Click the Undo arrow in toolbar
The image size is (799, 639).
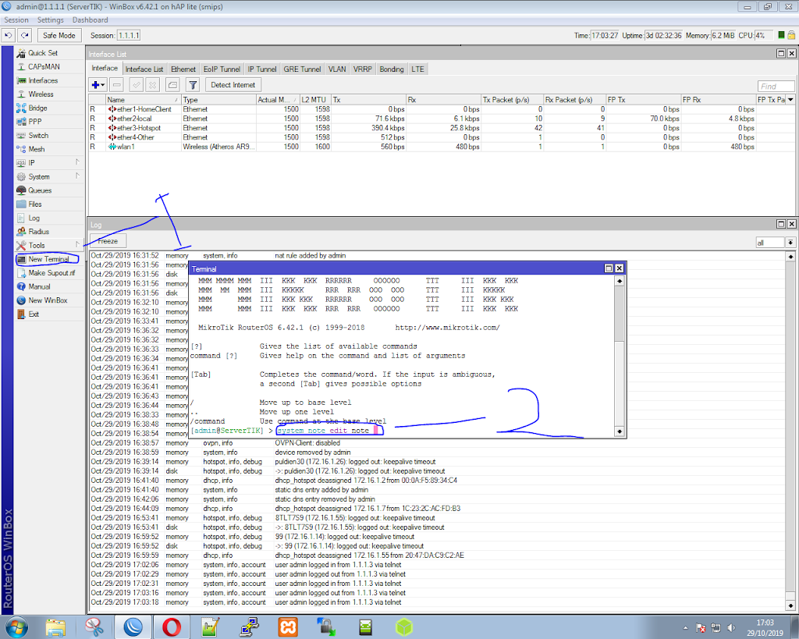point(8,36)
